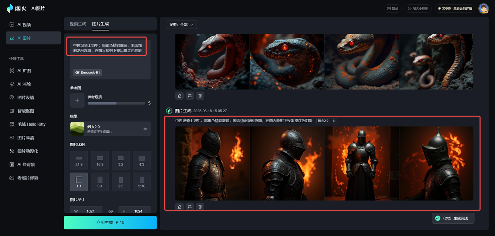Screen dimensions: 495x236
Task: Click delete trash icon under snake images
Action: 200,95
